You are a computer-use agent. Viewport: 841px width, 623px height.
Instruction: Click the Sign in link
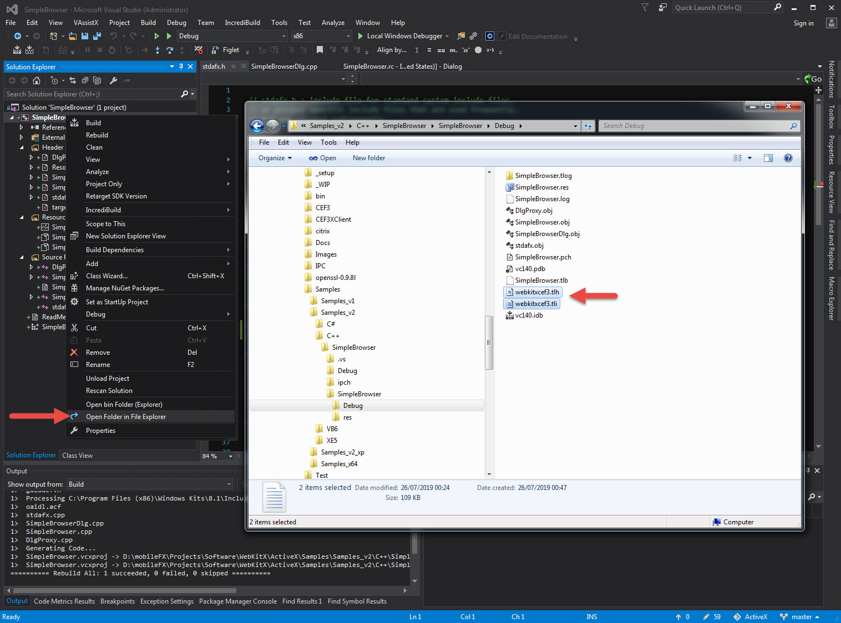click(803, 23)
